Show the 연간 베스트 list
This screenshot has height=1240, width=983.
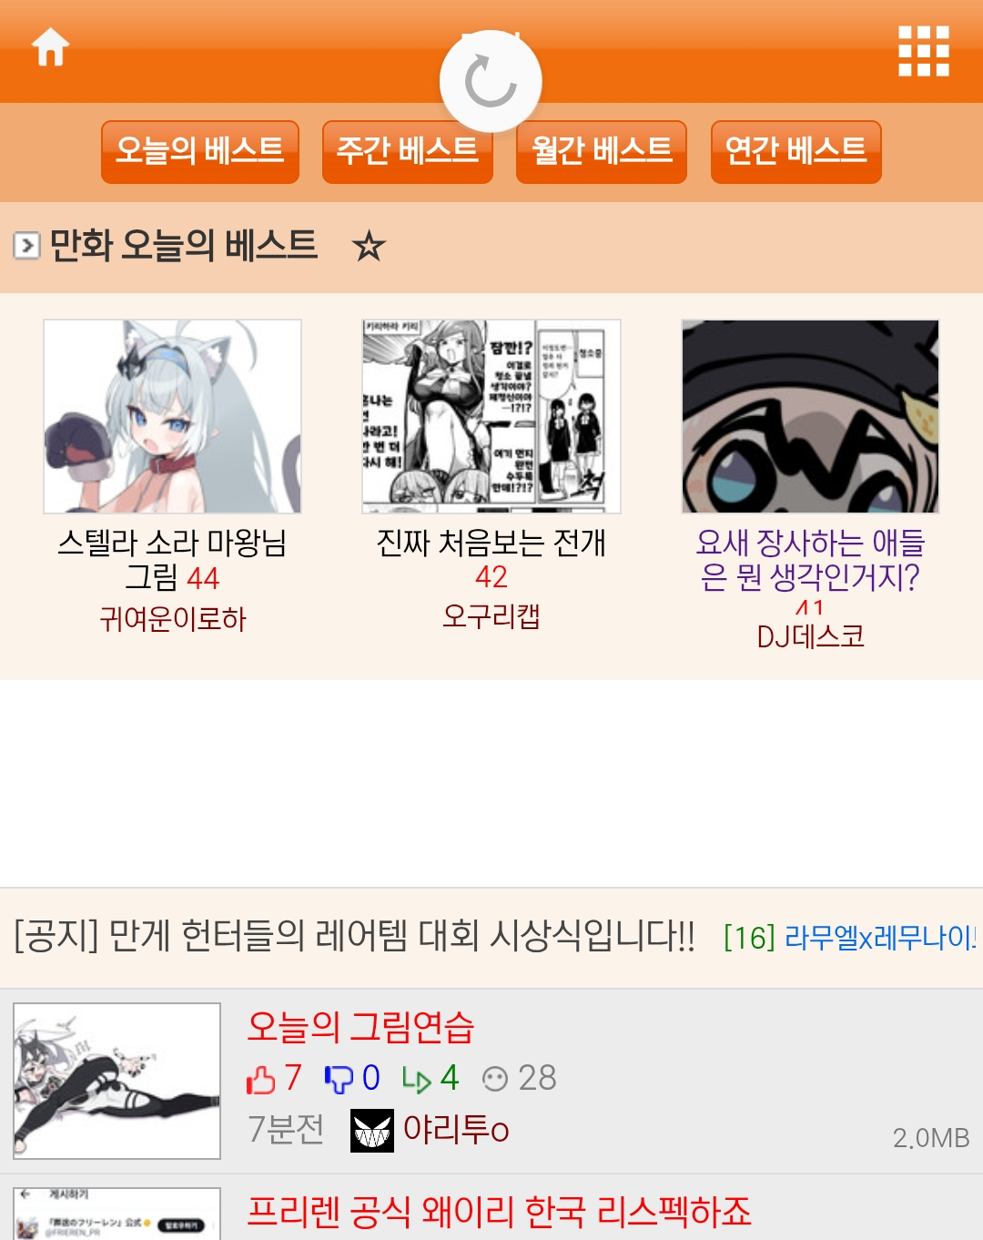point(796,152)
